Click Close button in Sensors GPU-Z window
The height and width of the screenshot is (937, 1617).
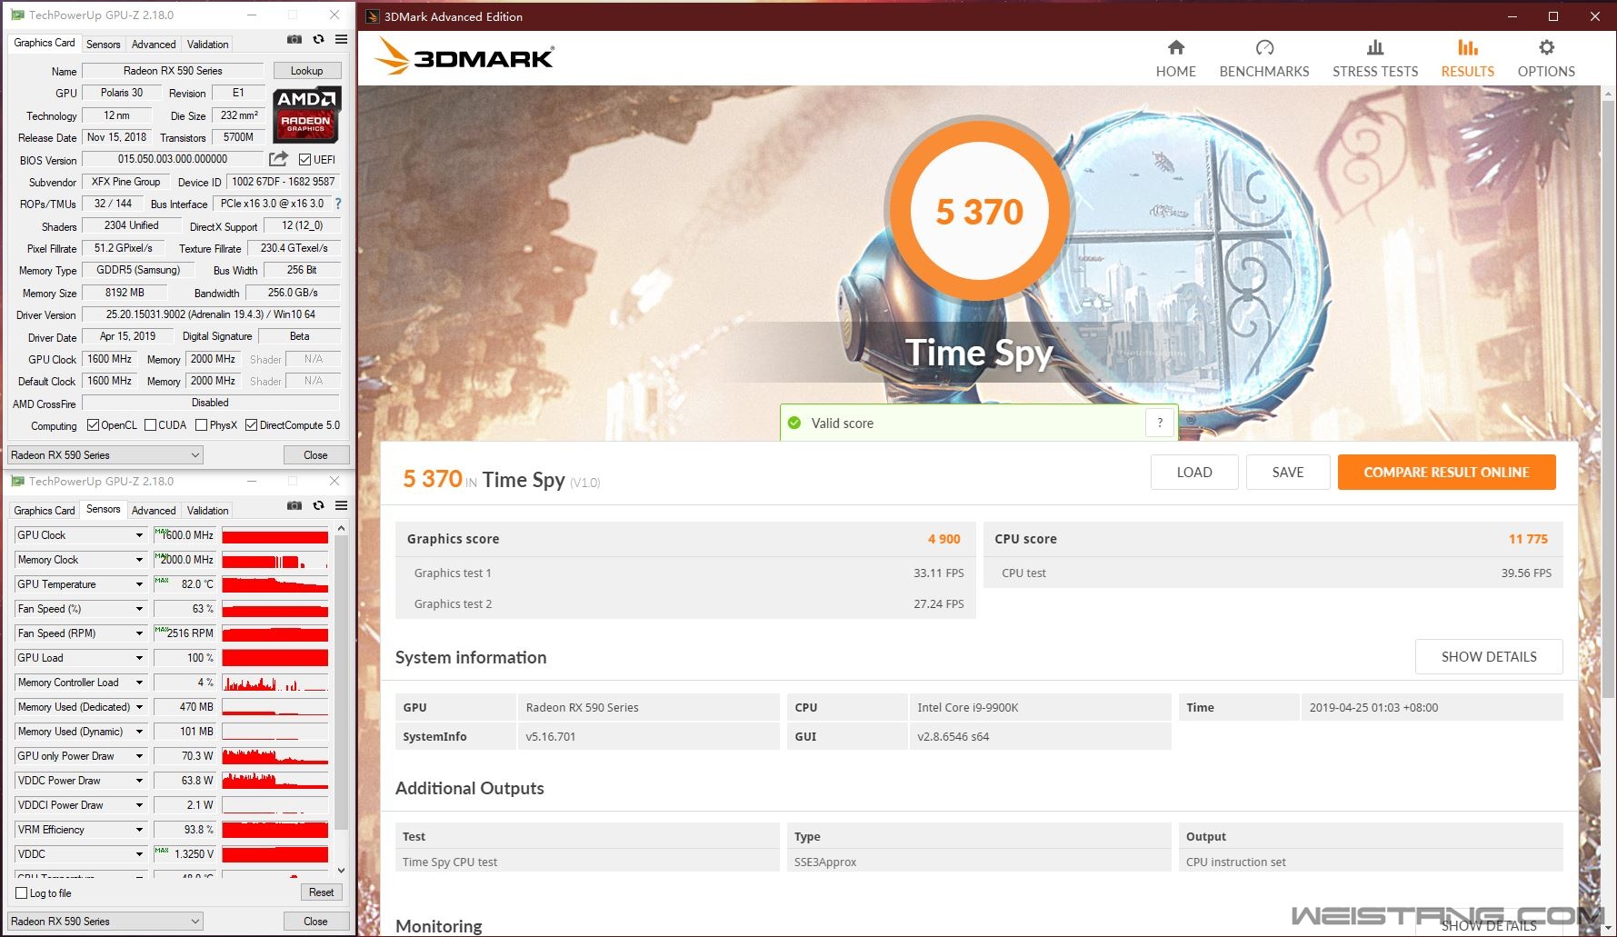(x=315, y=922)
